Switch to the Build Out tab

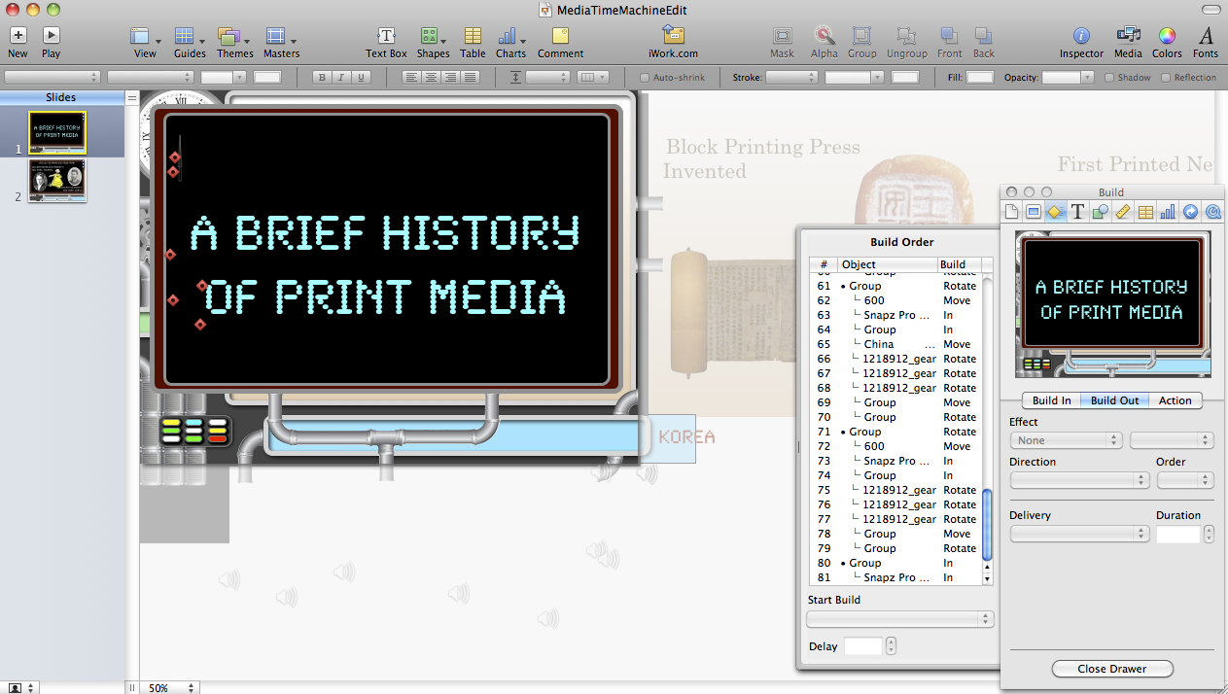pyautogui.click(x=1114, y=400)
